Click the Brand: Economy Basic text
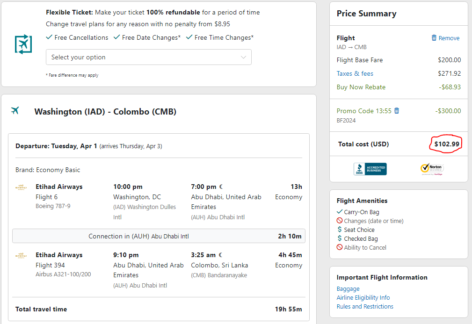Image resolution: width=472 pixels, height=324 pixels. (48, 170)
